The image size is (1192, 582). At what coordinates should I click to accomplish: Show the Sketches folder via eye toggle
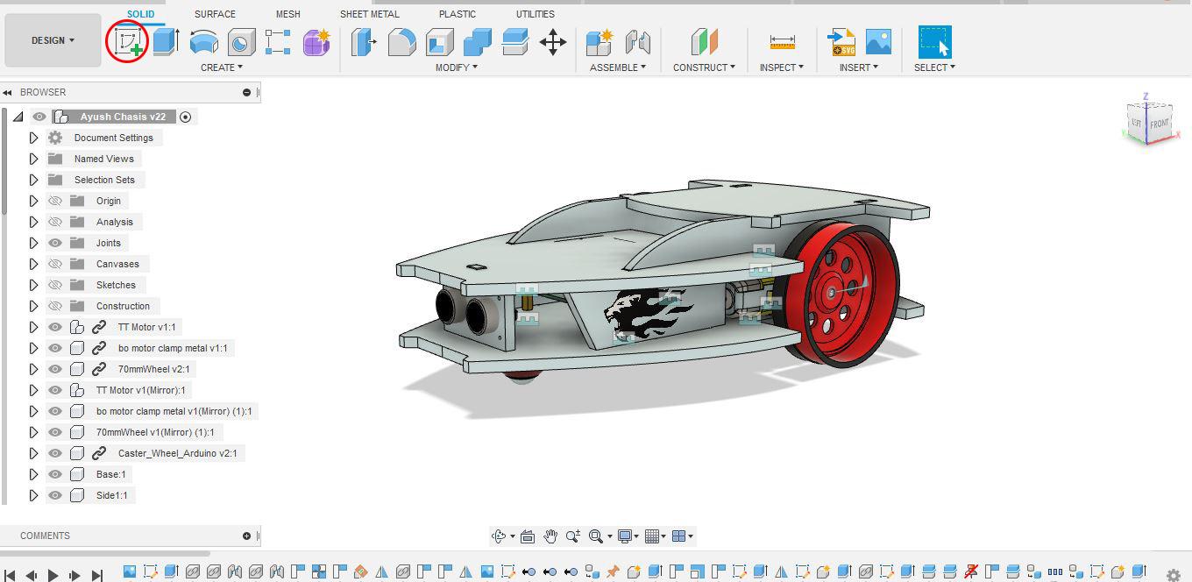click(54, 285)
